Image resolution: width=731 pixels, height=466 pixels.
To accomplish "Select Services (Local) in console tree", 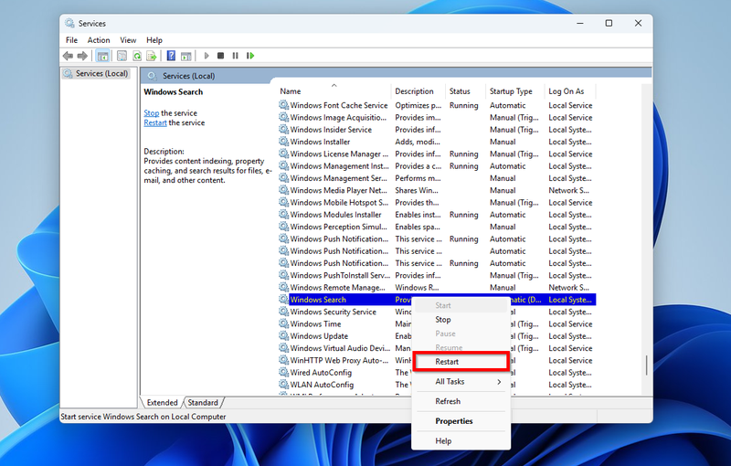I will pyautogui.click(x=97, y=74).
